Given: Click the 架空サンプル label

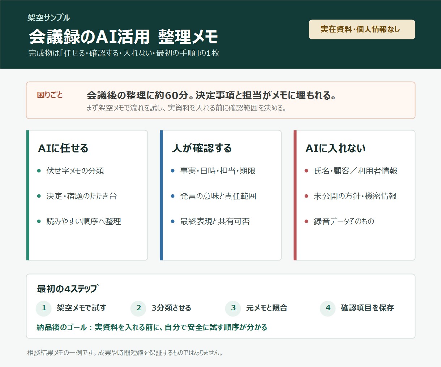Looking at the screenshot, I should click(x=49, y=17).
